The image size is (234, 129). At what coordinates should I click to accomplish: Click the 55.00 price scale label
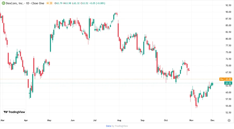228,106
